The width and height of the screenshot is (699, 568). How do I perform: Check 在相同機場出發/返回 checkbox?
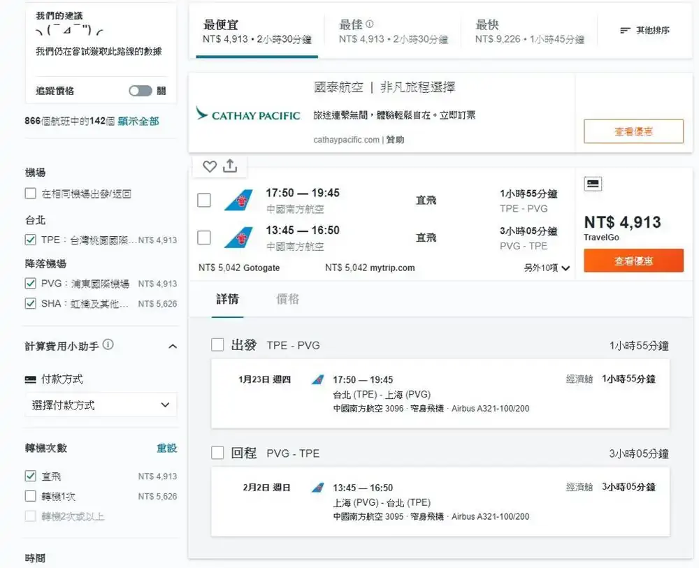30,194
